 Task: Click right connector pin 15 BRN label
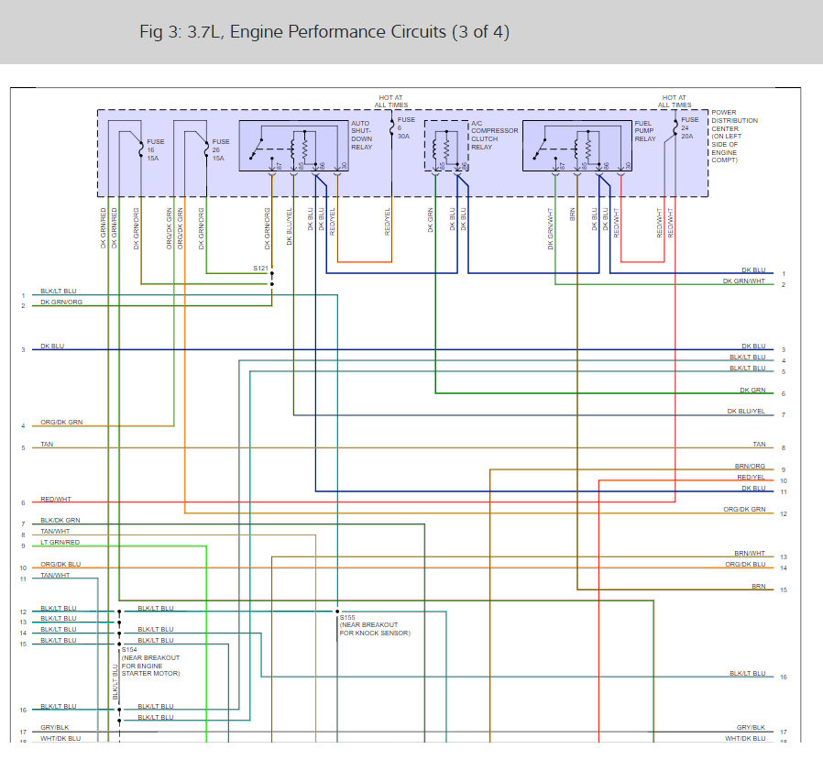click(x=759, y=587)
